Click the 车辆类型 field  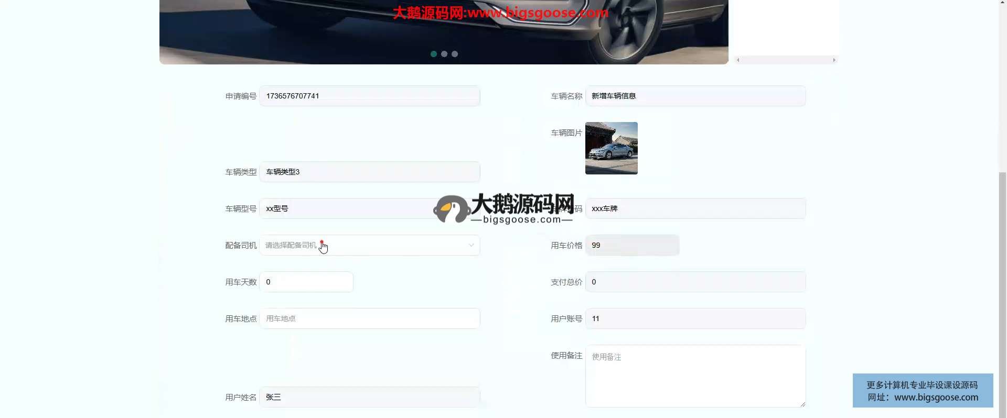tap(369, 172)
